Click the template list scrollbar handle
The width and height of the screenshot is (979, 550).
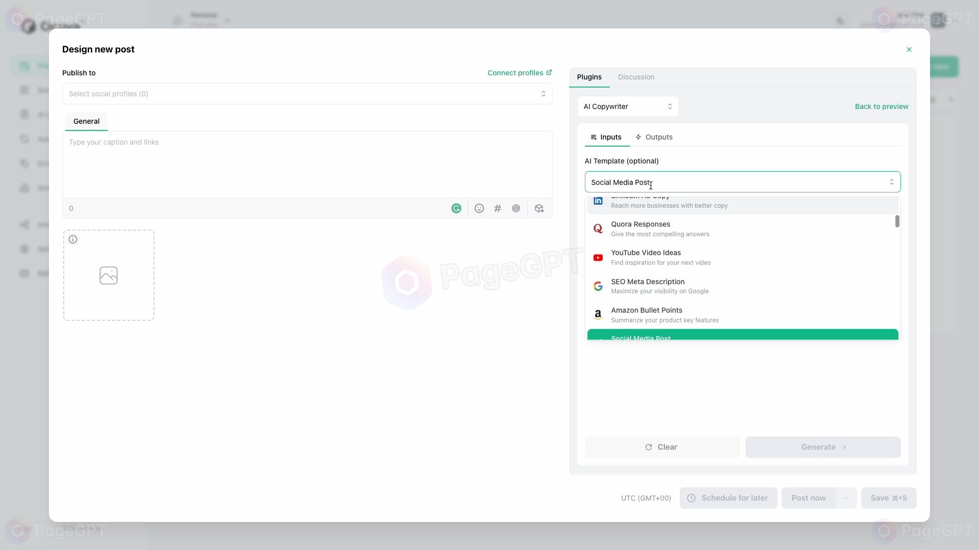(x=897, y=222)
